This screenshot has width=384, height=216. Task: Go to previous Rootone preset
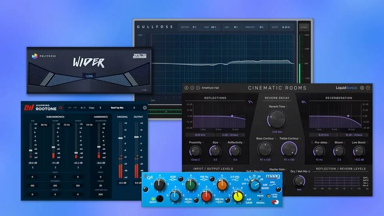[100, 108]
